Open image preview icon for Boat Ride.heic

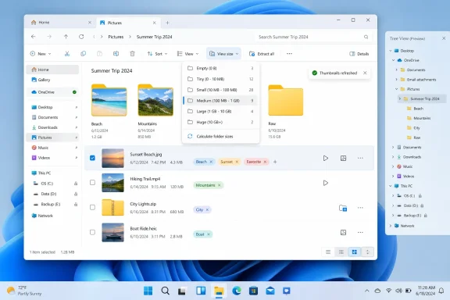coord(343,232)
